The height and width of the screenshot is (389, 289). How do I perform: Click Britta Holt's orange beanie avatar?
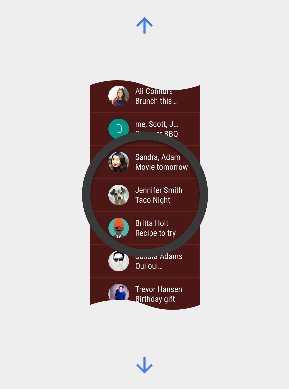point(119,228)
